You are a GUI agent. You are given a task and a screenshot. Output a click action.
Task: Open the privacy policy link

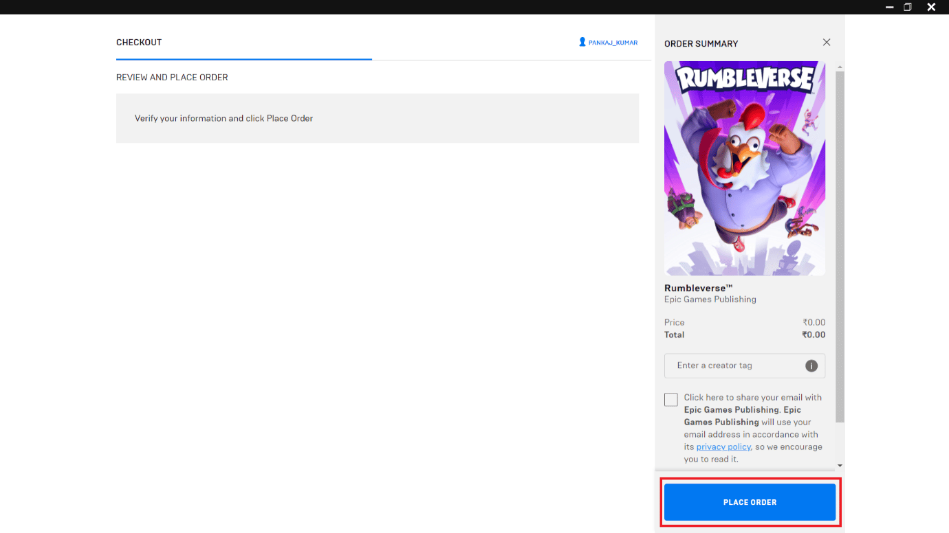pos(723,446)
